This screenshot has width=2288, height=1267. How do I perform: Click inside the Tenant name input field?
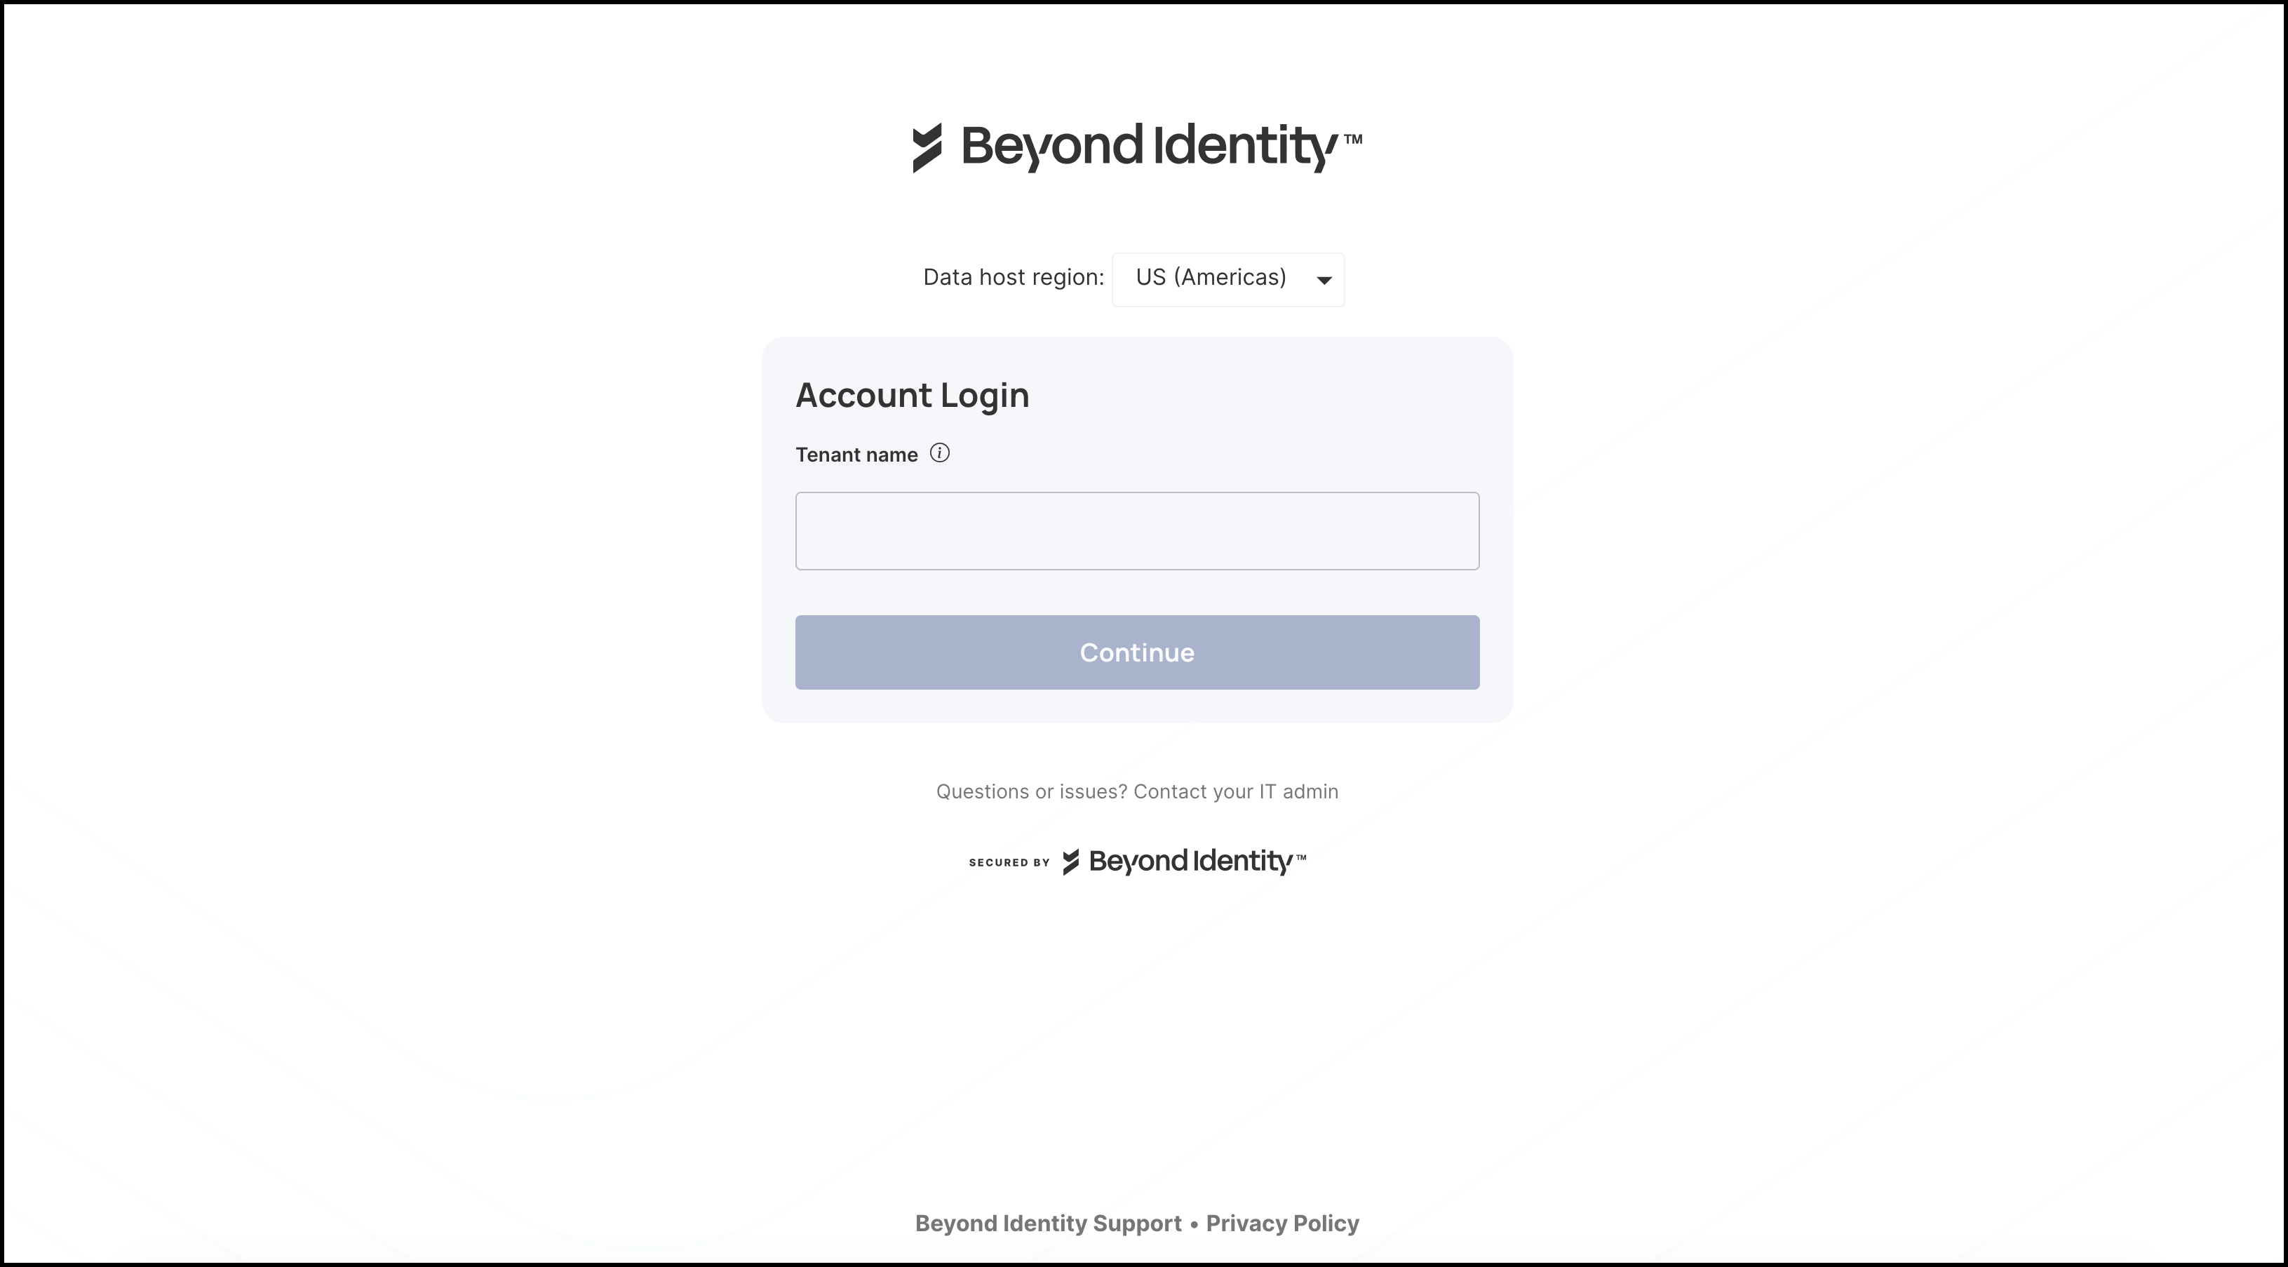[x=1137, y=530]
